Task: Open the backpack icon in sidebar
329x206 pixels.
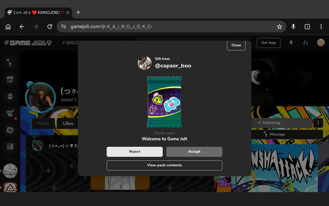Action: [x=10, y=96]
